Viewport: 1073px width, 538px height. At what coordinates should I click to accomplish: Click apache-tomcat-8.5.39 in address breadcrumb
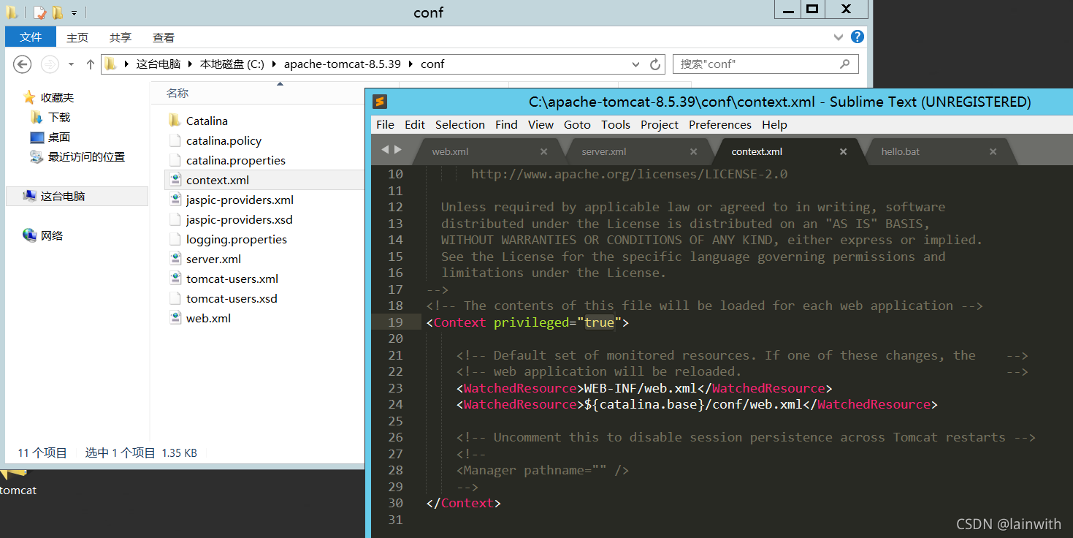point(343,64)
